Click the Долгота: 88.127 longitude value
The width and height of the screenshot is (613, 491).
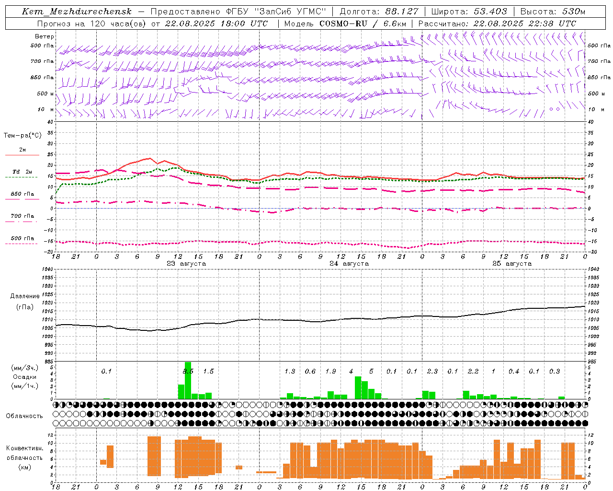point(379,12)
